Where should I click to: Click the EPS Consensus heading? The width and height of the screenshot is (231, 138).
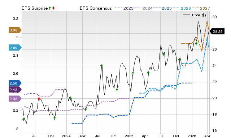click(x=96, y=8)
